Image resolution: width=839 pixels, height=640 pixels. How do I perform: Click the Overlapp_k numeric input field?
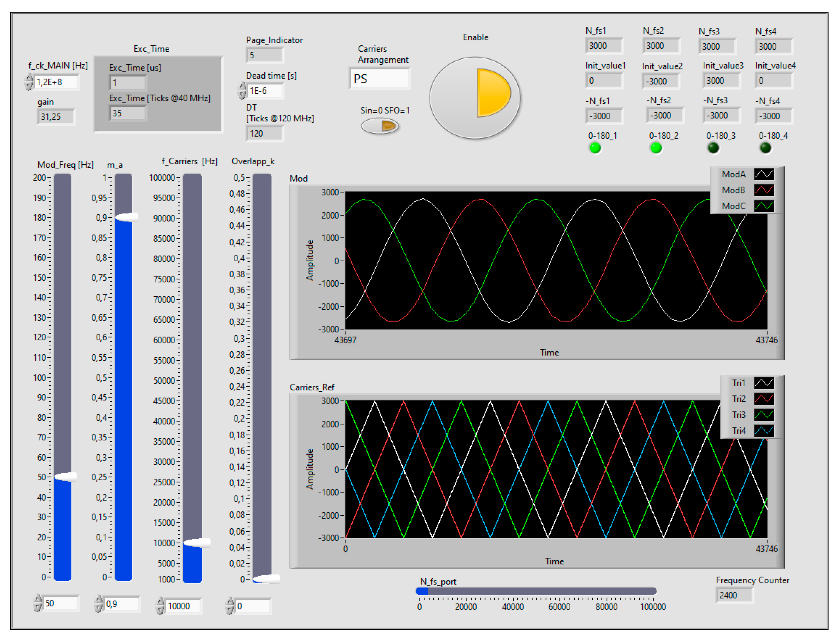[253, 606]
